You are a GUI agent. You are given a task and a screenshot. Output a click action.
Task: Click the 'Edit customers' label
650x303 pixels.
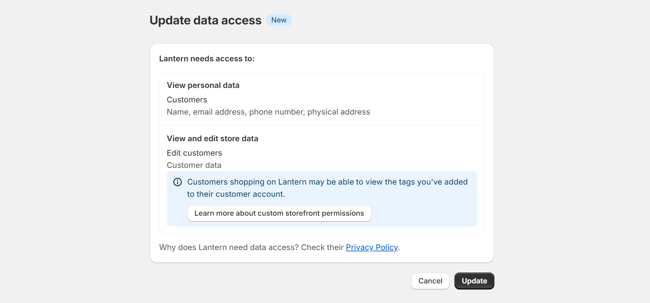pyautogui.click(x=194, y=153)
